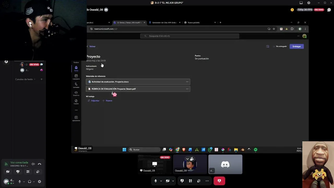Show more Teams sidebar apps (three dots)
This screenshot has width=334, height=188.
76,110
